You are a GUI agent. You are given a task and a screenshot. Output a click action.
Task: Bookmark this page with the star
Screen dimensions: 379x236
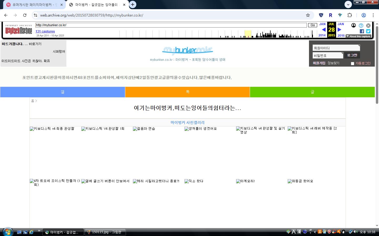click(x=308, y=15)
